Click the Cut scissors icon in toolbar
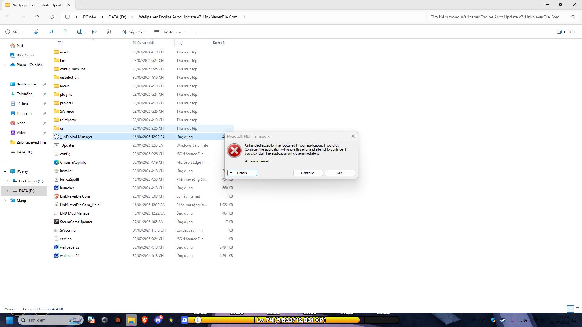 coord(36,32)
